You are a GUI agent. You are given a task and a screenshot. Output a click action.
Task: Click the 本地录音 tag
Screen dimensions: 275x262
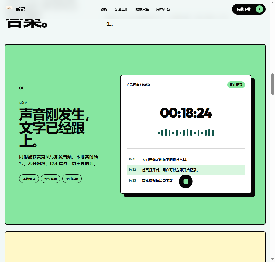click(29, 179)
